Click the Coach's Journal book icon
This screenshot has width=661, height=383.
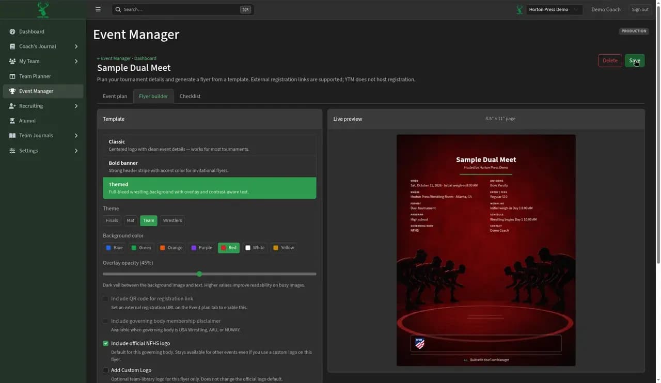point(12,46)
